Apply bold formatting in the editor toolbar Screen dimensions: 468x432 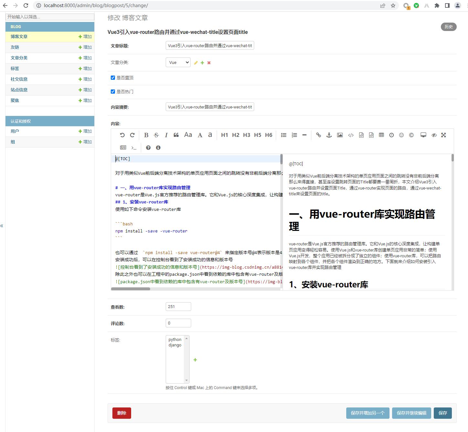pos(146,135)
